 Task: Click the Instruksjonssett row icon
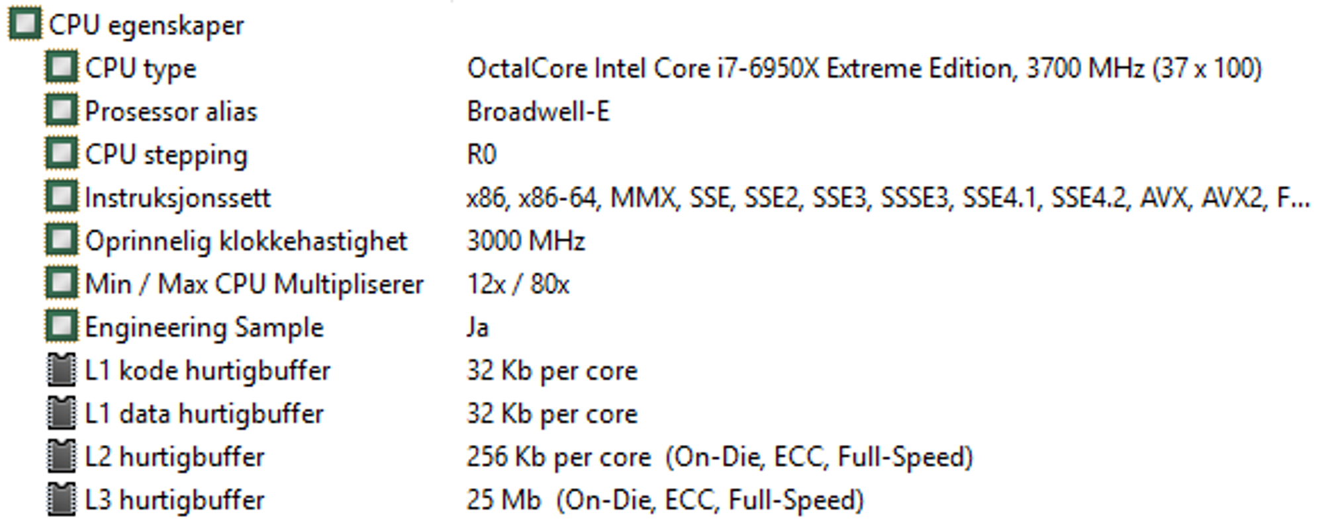pos(62,197)
